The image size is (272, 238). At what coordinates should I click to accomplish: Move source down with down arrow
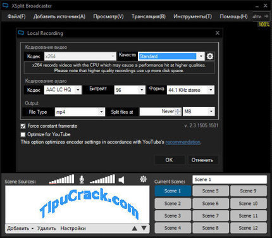point(144,228)
